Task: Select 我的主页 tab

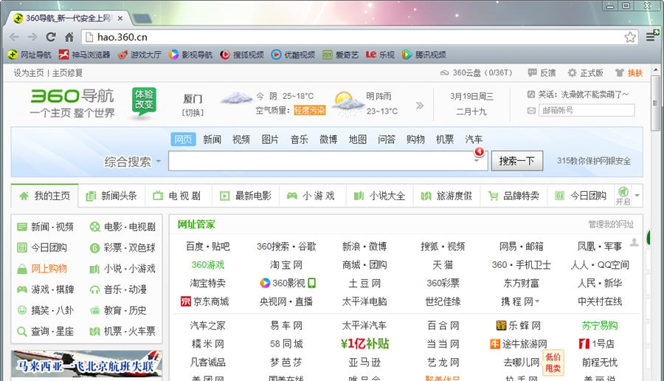Action: 45,196
